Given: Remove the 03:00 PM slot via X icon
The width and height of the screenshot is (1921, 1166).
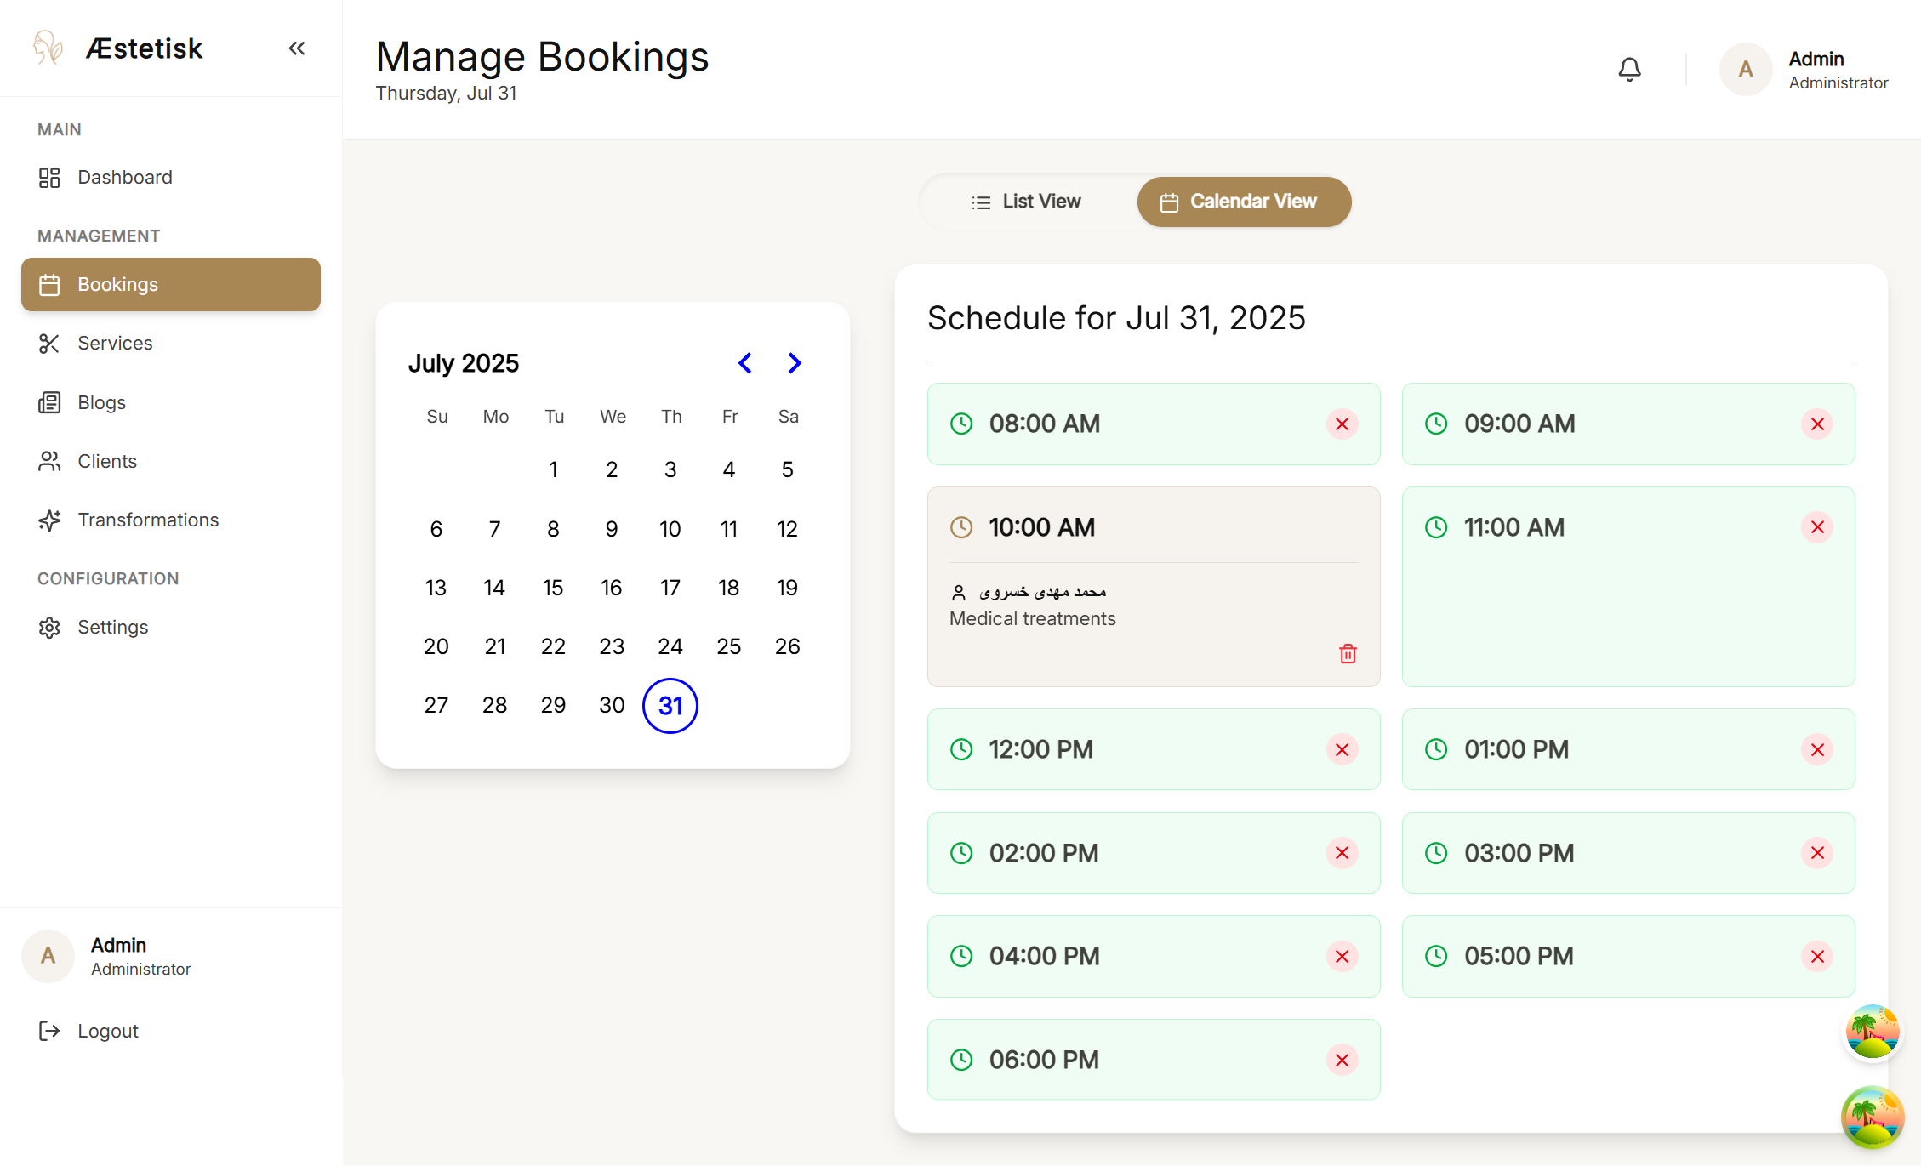Looking at the screenshot, I should (x=1816, y=853).
